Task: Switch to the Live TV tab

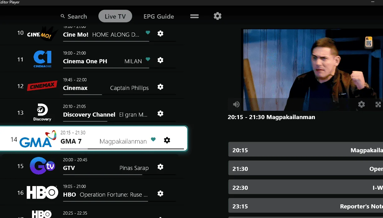Action: 115,16
